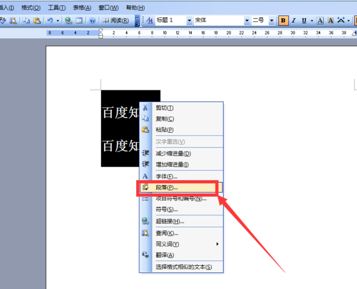Screen dimensions: 357x289
Task: Click the toolbar Paste icon
Action: tap(37, 21)
